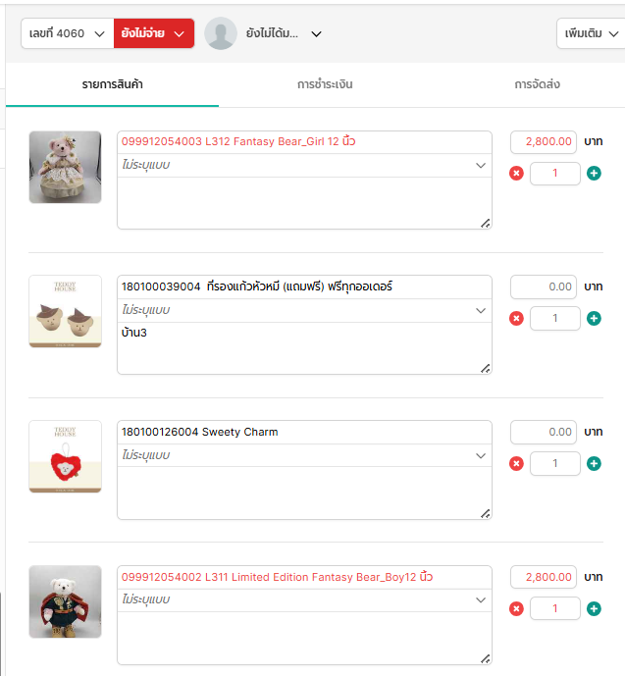Switch to the การจัดส่ง tab

[537, 84]
